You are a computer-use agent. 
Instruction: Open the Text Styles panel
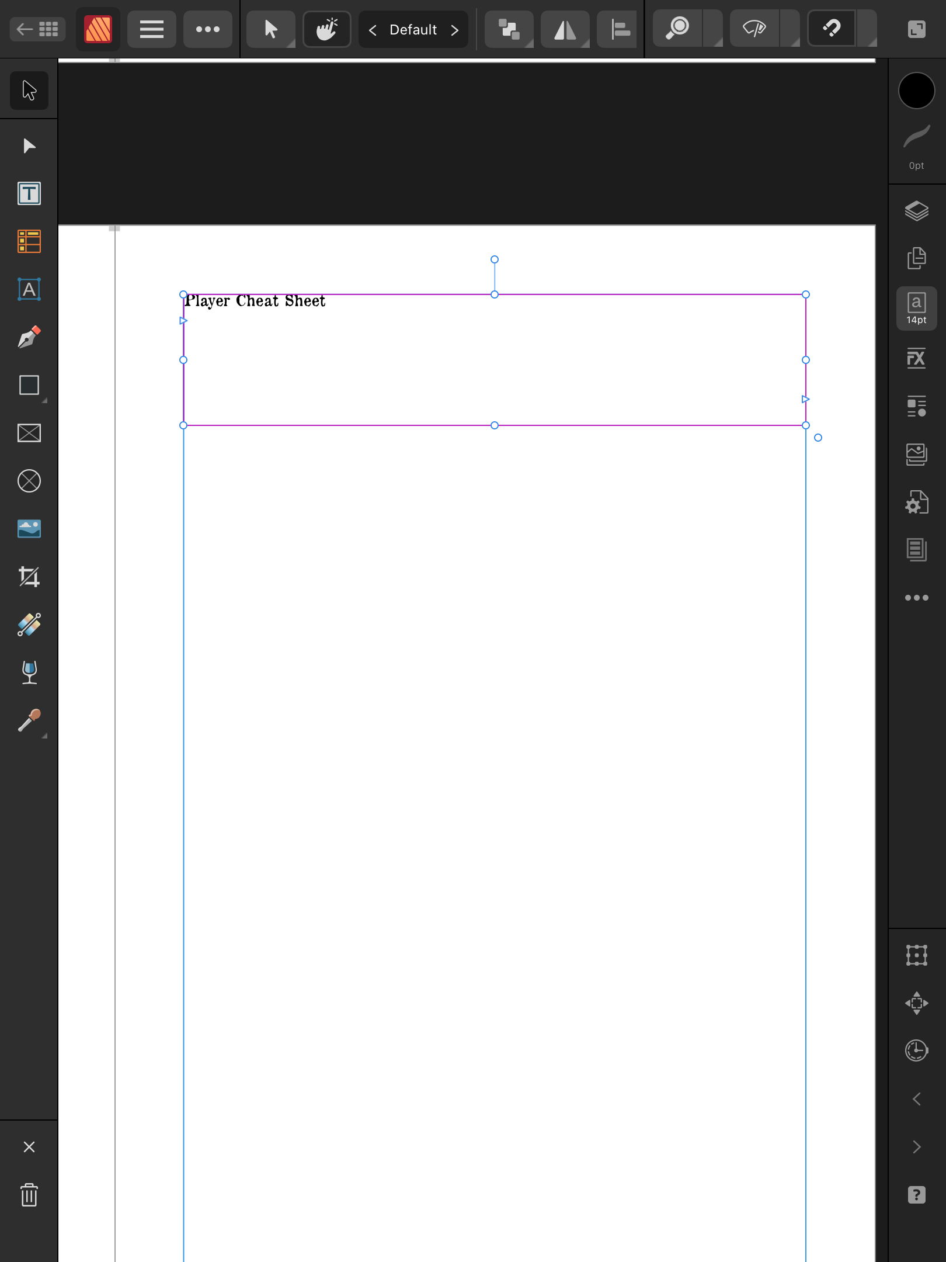[x=917, y=406]
